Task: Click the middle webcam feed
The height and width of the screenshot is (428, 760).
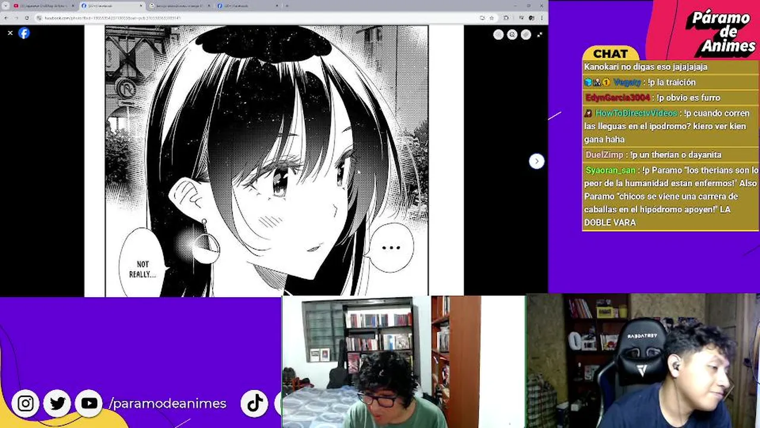Action: [x=404, y=361]
